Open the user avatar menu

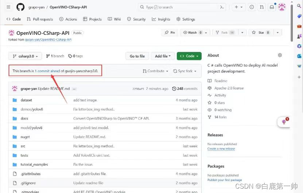click(282, 7)
